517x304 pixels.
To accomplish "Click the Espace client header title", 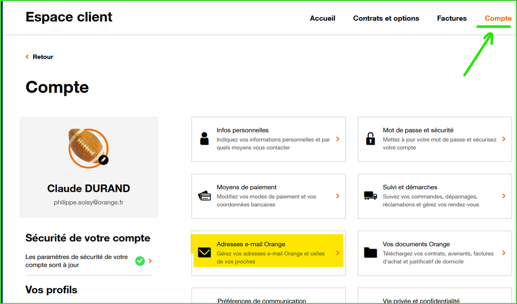I will coord(69,17).
